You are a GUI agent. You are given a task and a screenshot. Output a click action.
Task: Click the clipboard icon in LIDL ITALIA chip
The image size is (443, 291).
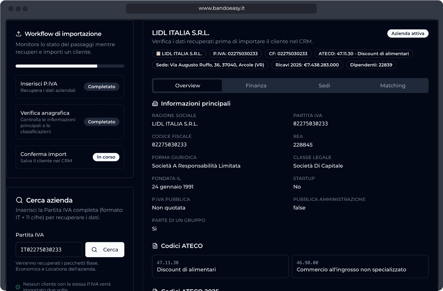click(x=159, y=54)
